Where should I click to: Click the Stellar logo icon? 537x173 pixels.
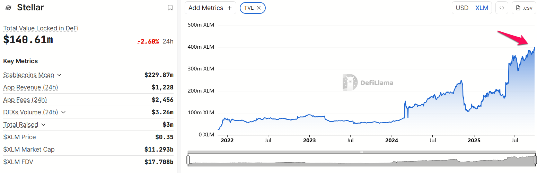(x=8, y=8)
